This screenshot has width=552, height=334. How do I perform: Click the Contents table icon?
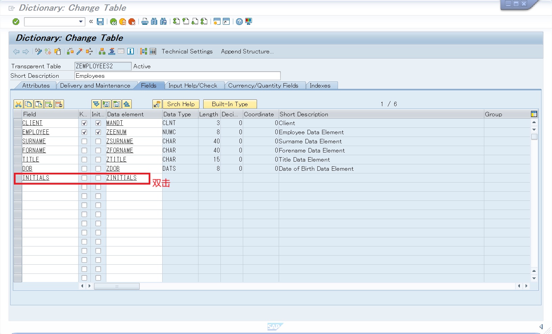[x=153, y=51]
